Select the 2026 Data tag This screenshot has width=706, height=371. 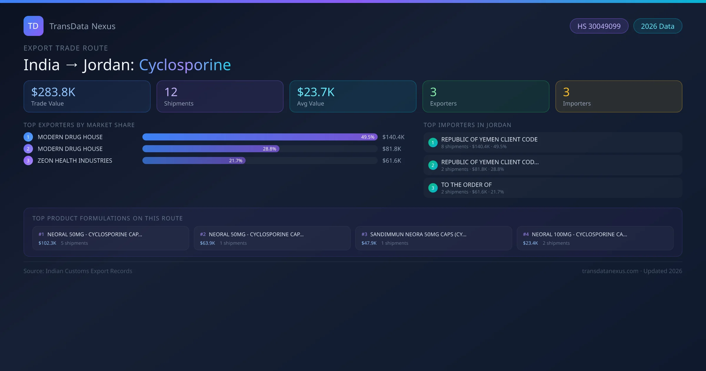(657, 26)
